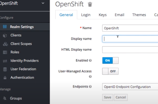Click the OpenShift page heading

[x=69, y=4]
